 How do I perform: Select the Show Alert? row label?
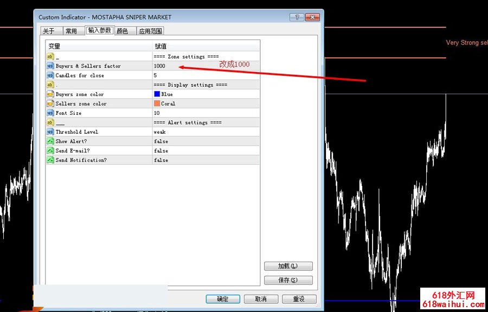(71, 141)
